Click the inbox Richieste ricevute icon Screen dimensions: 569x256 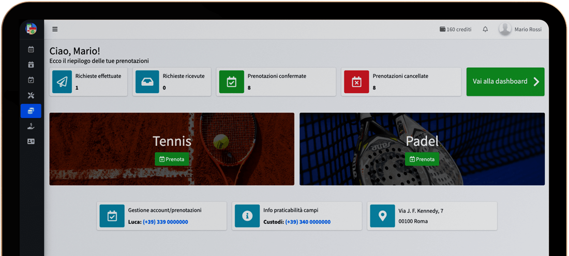coord(147,82)
